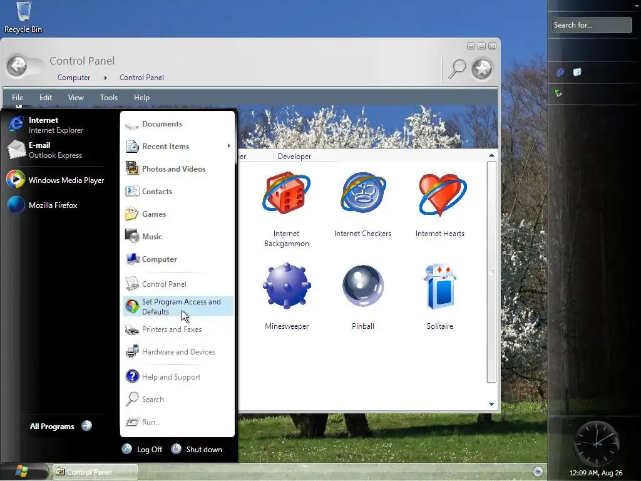Click the Start button on the taskbar
Image resolution: width=641 pixels, height=481 pixels.
coord(22,471)
